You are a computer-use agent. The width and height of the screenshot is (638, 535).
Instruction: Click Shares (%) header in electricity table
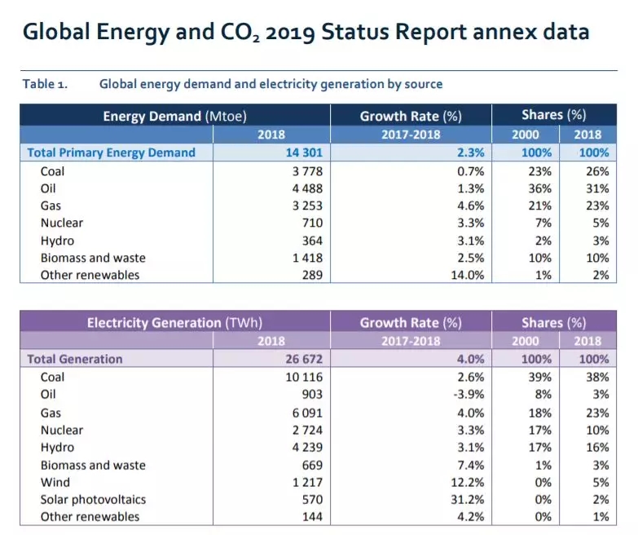click(553, 323)
